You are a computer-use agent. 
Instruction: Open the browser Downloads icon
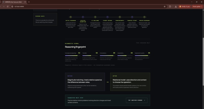tap(176, 7)
